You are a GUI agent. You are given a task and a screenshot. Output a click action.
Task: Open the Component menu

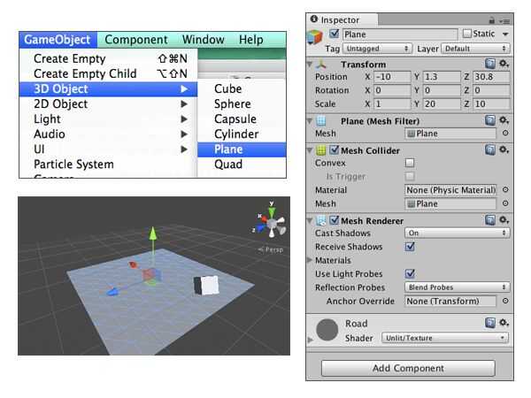click(x=136, y=40)
